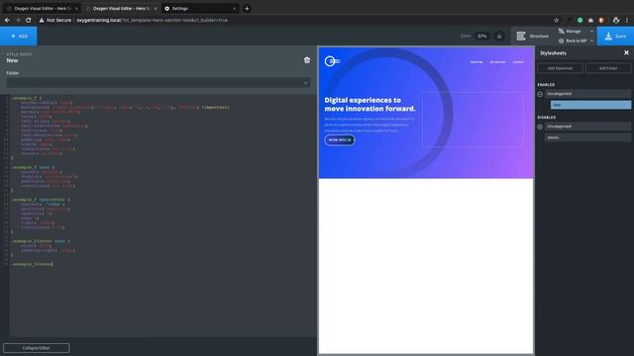Go forward in browser history
The image size is (634, 356).
tap(18, 20)
